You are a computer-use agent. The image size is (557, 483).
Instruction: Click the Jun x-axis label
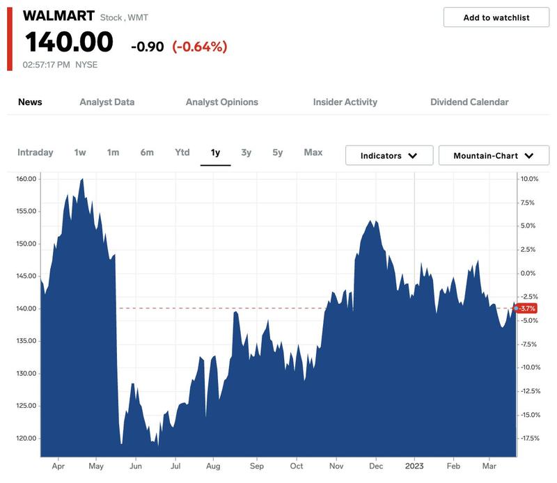click(136, 466)
